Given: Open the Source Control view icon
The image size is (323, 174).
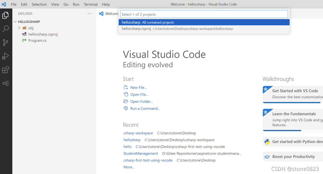Looking at the screenshot, I should pyautogui.click(x=6, y=43).
